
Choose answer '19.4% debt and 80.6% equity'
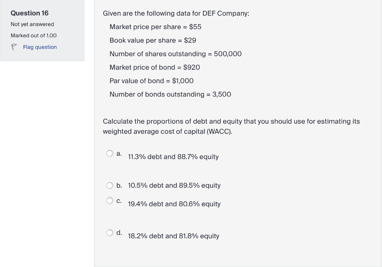point(174,204)
